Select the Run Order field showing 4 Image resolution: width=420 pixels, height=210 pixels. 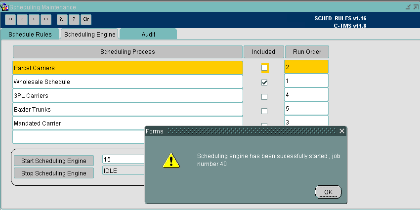(x=306, y=94)
